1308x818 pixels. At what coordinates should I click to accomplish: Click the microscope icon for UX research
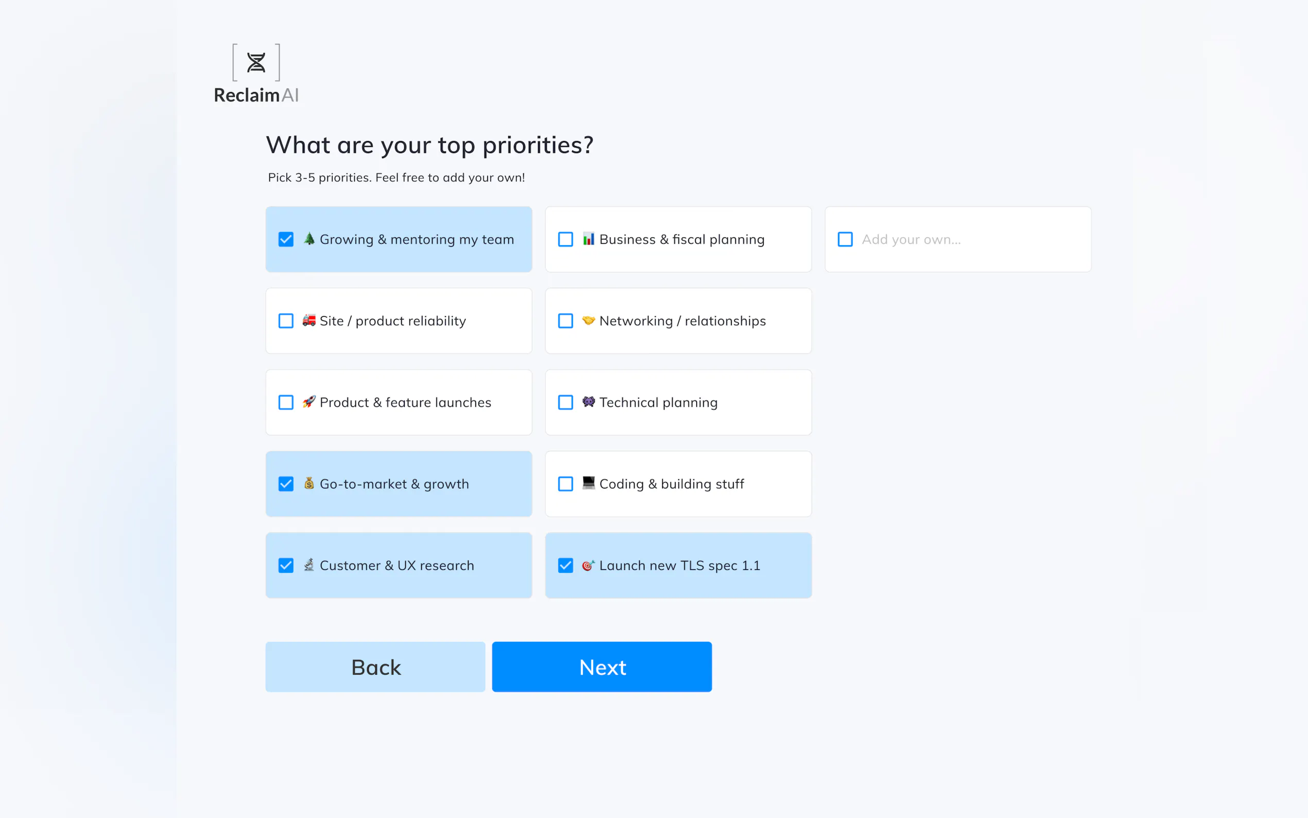pos(309,565)
